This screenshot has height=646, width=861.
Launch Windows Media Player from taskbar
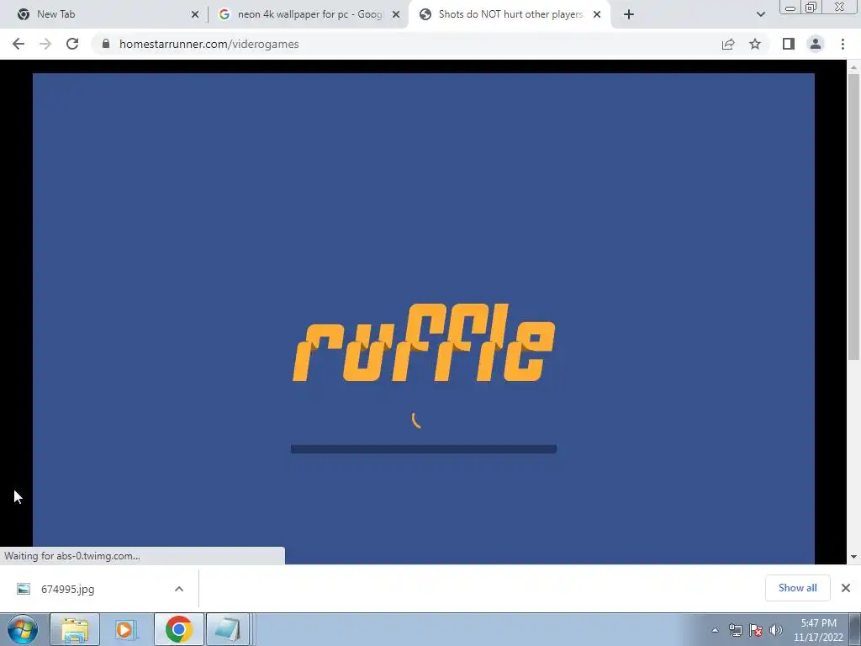(x=124, y=629)
